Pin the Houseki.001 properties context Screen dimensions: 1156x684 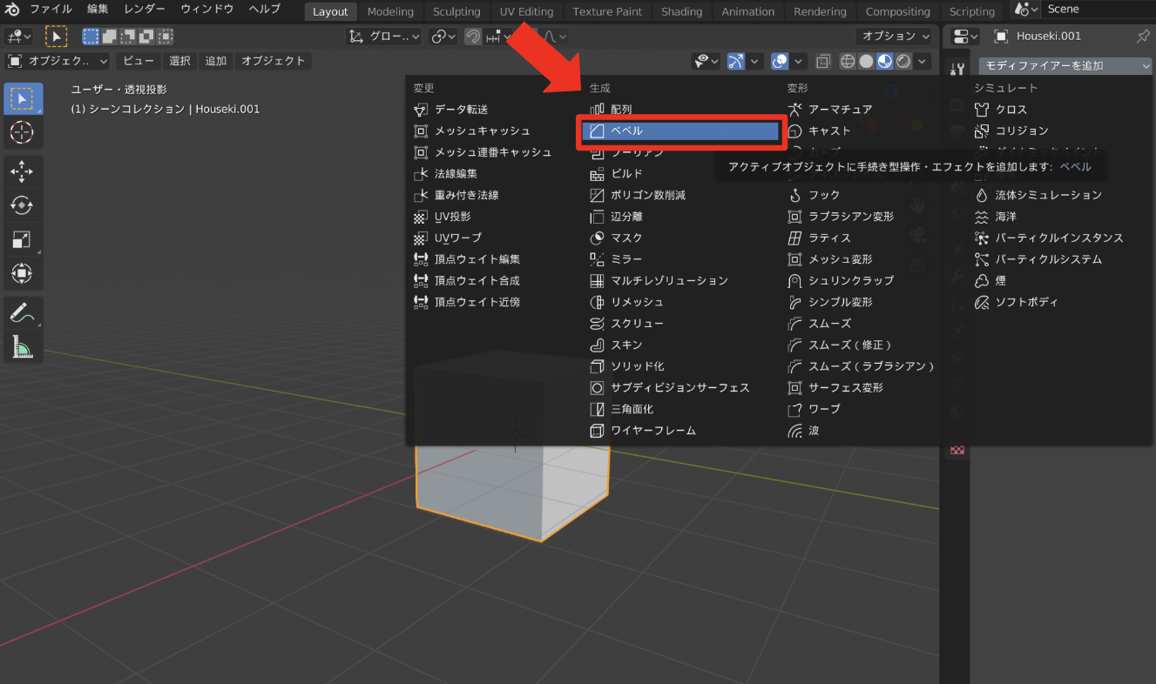(1143, 37)
